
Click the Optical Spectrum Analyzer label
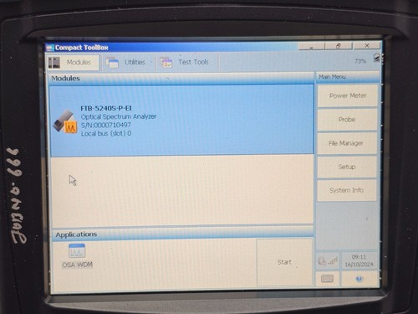pyautogui.click(x=119, y=116)
